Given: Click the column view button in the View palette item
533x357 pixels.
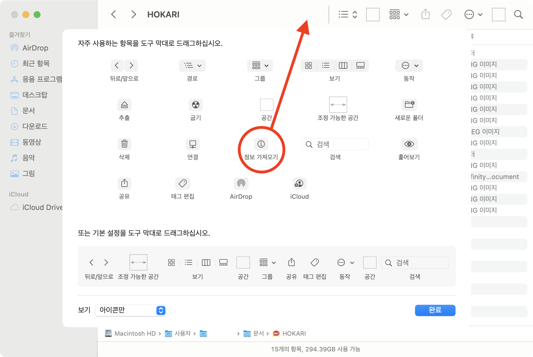Looking at the screenshot, I should [x=343, y=66].
